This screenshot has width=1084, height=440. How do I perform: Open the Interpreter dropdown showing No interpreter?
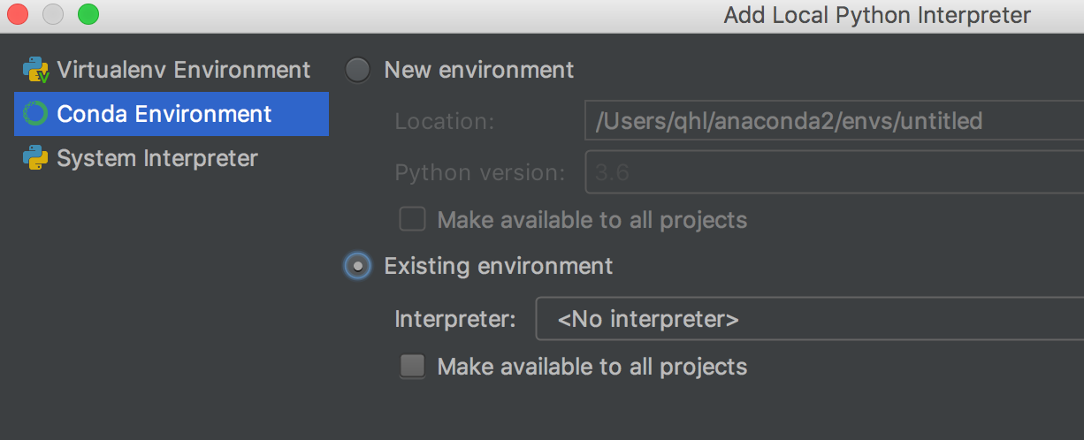pos(809,319)
